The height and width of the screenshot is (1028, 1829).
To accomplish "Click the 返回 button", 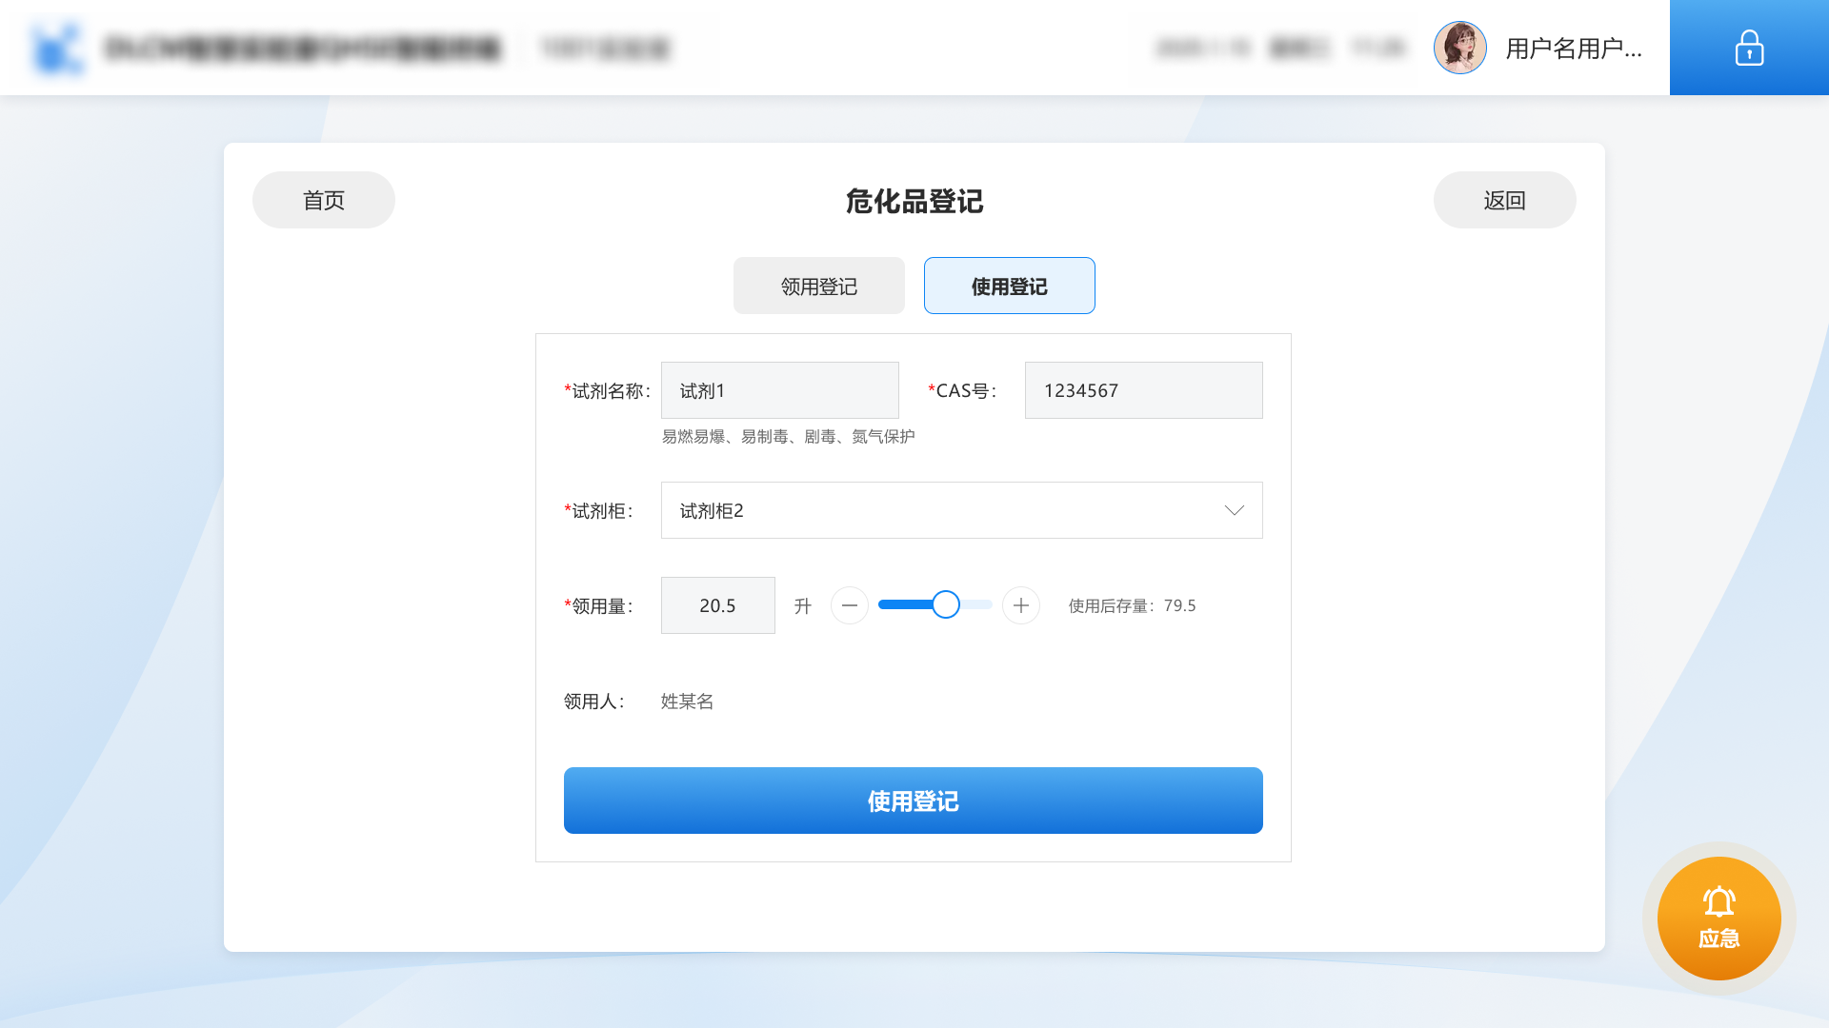I will point(1504,199).
